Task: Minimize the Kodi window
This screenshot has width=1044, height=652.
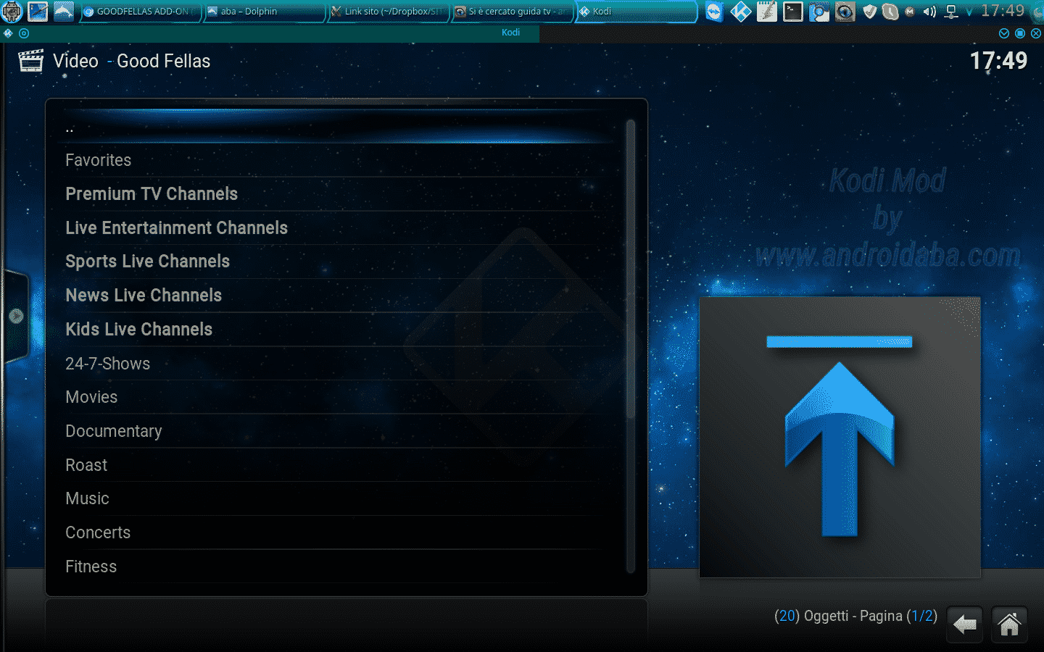Action: click(x=1004, y=33)
